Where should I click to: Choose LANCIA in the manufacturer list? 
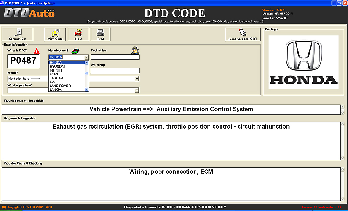tap(67, 89)
